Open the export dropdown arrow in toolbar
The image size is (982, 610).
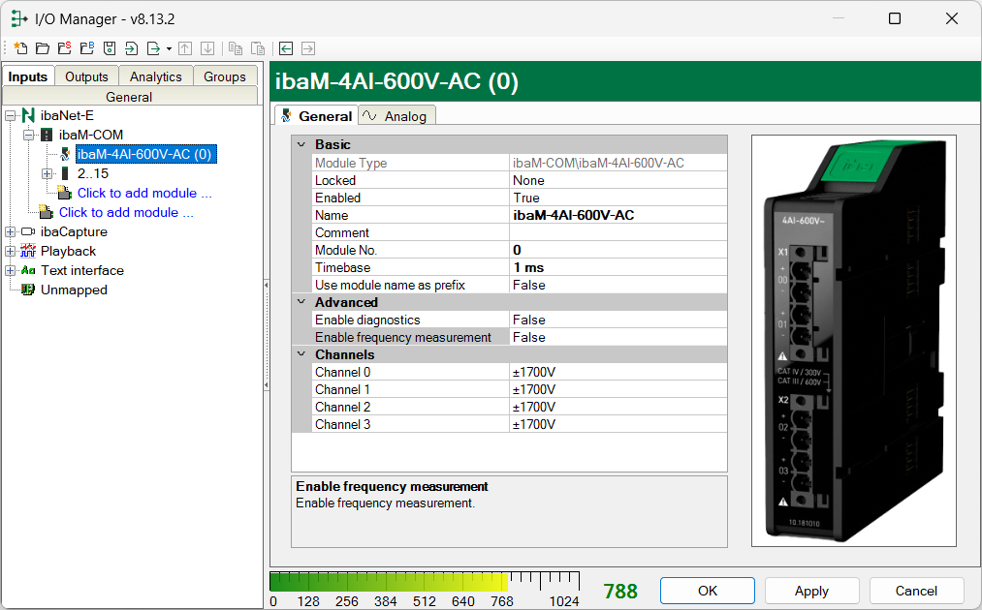pos(169,48)
